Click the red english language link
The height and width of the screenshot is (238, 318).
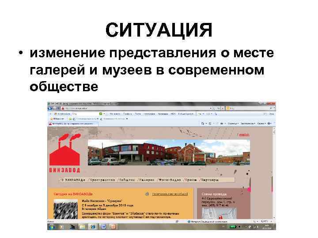(244, 135)
